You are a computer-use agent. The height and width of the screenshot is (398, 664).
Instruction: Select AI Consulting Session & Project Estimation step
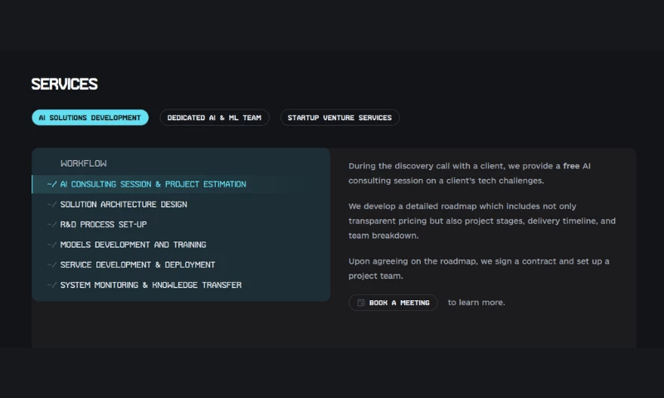pyautogui.click(x=154, y=184)
